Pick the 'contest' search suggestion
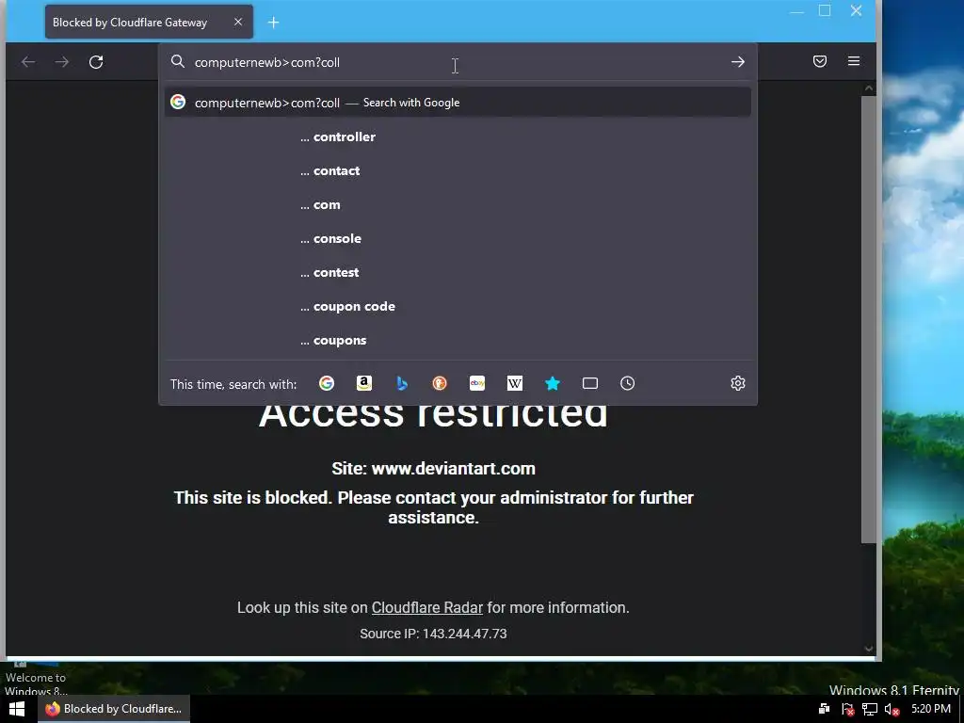 tap(458, 272)
